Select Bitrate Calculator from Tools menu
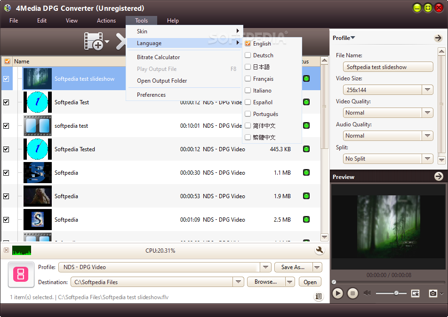This screenshot has width=448, height=317. tap(184, 57)
